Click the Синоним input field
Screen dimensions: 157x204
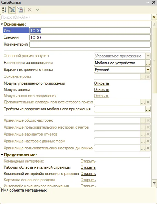point(90,37)
